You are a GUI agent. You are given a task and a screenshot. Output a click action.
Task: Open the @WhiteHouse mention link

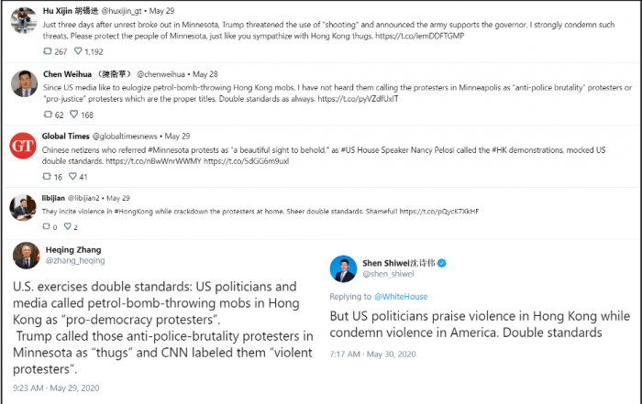point(401,297)
